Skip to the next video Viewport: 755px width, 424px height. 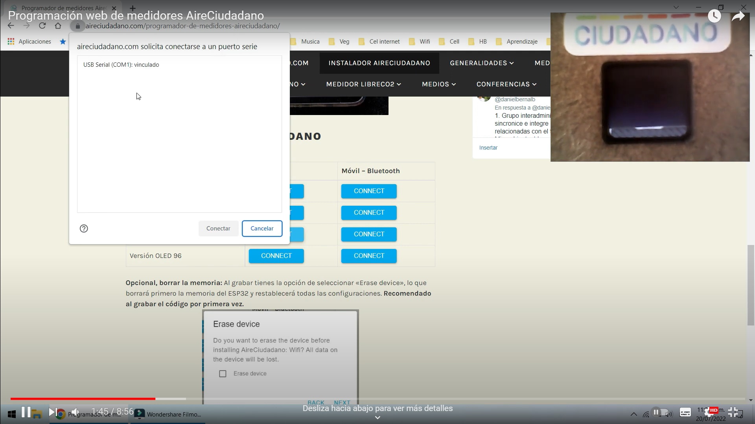point(53,412)
